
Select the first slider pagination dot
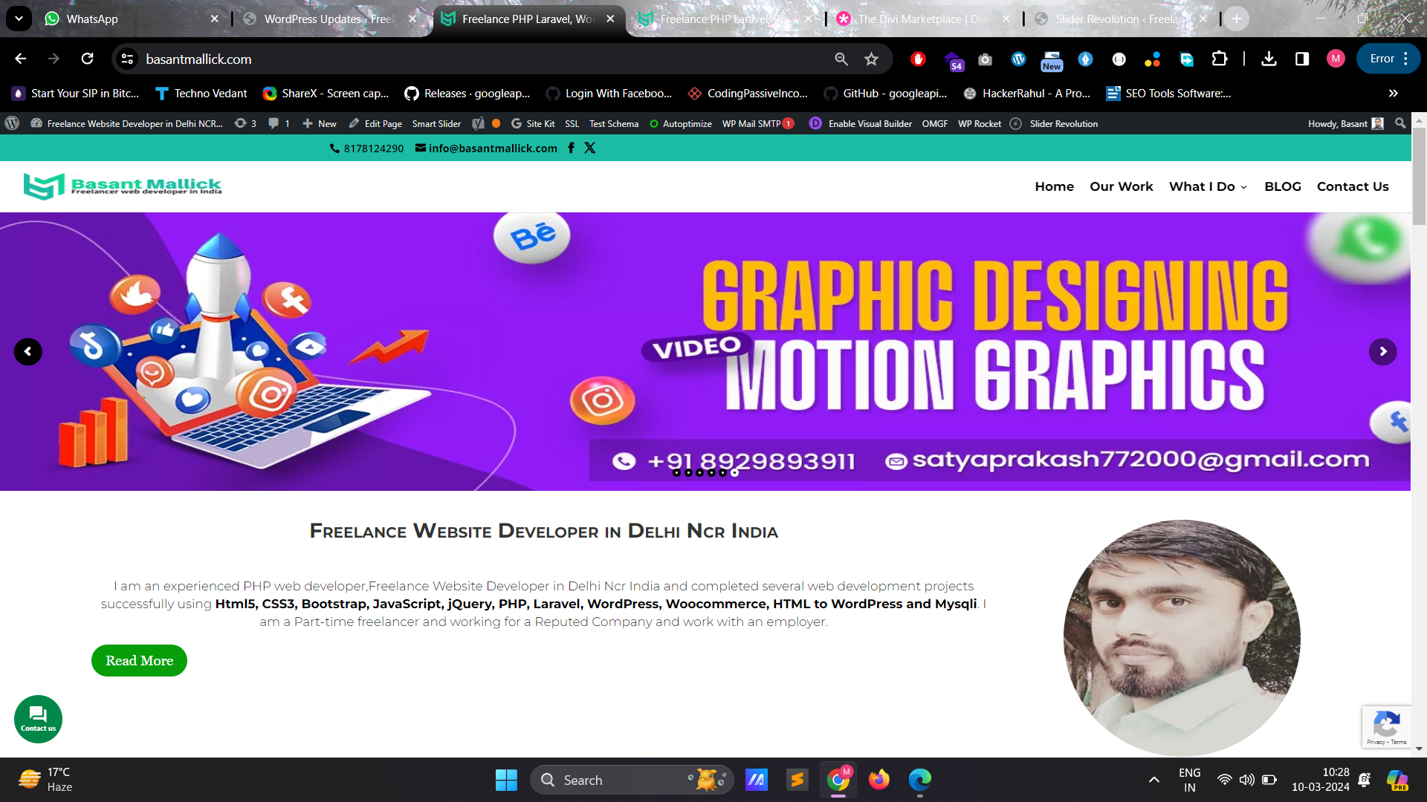(x=676, y=472)
